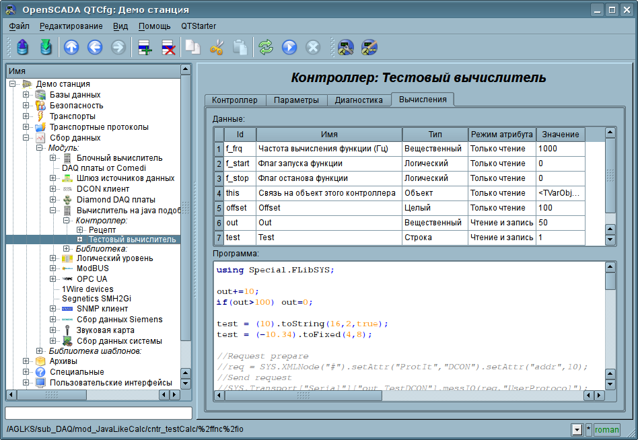Refresh the page with green arrows icon
The image size is (638, 440).
pos(266,47)
